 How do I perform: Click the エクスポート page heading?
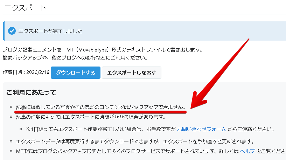[x=26, y=7]
